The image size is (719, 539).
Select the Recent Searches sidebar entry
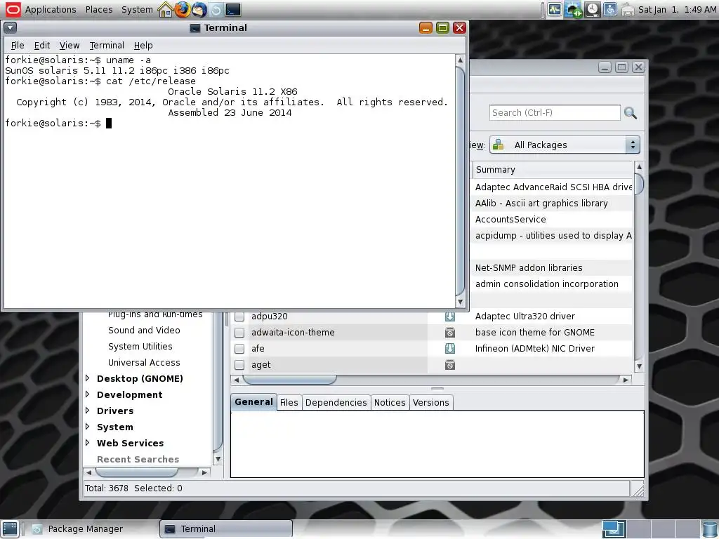(138, 459)
